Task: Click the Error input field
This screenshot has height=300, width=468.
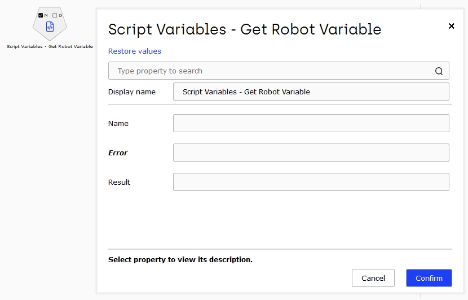Action: (311, 153)
